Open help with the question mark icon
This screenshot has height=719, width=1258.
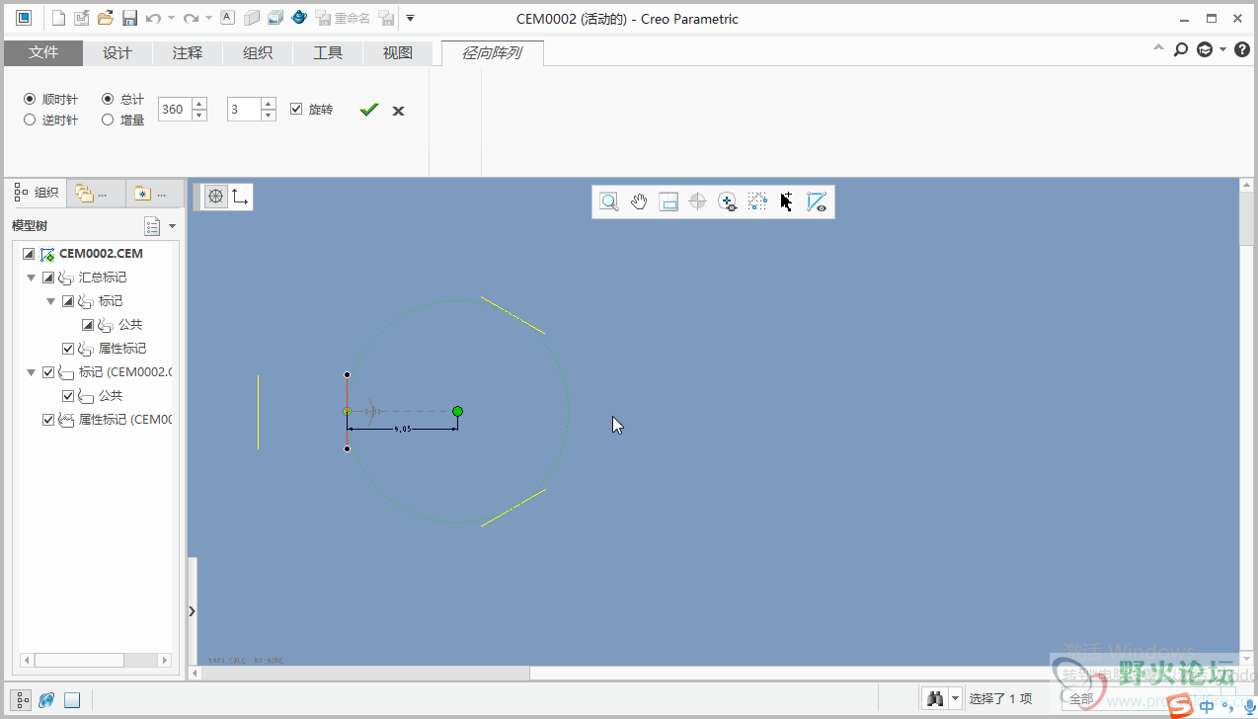point(1242,49)
